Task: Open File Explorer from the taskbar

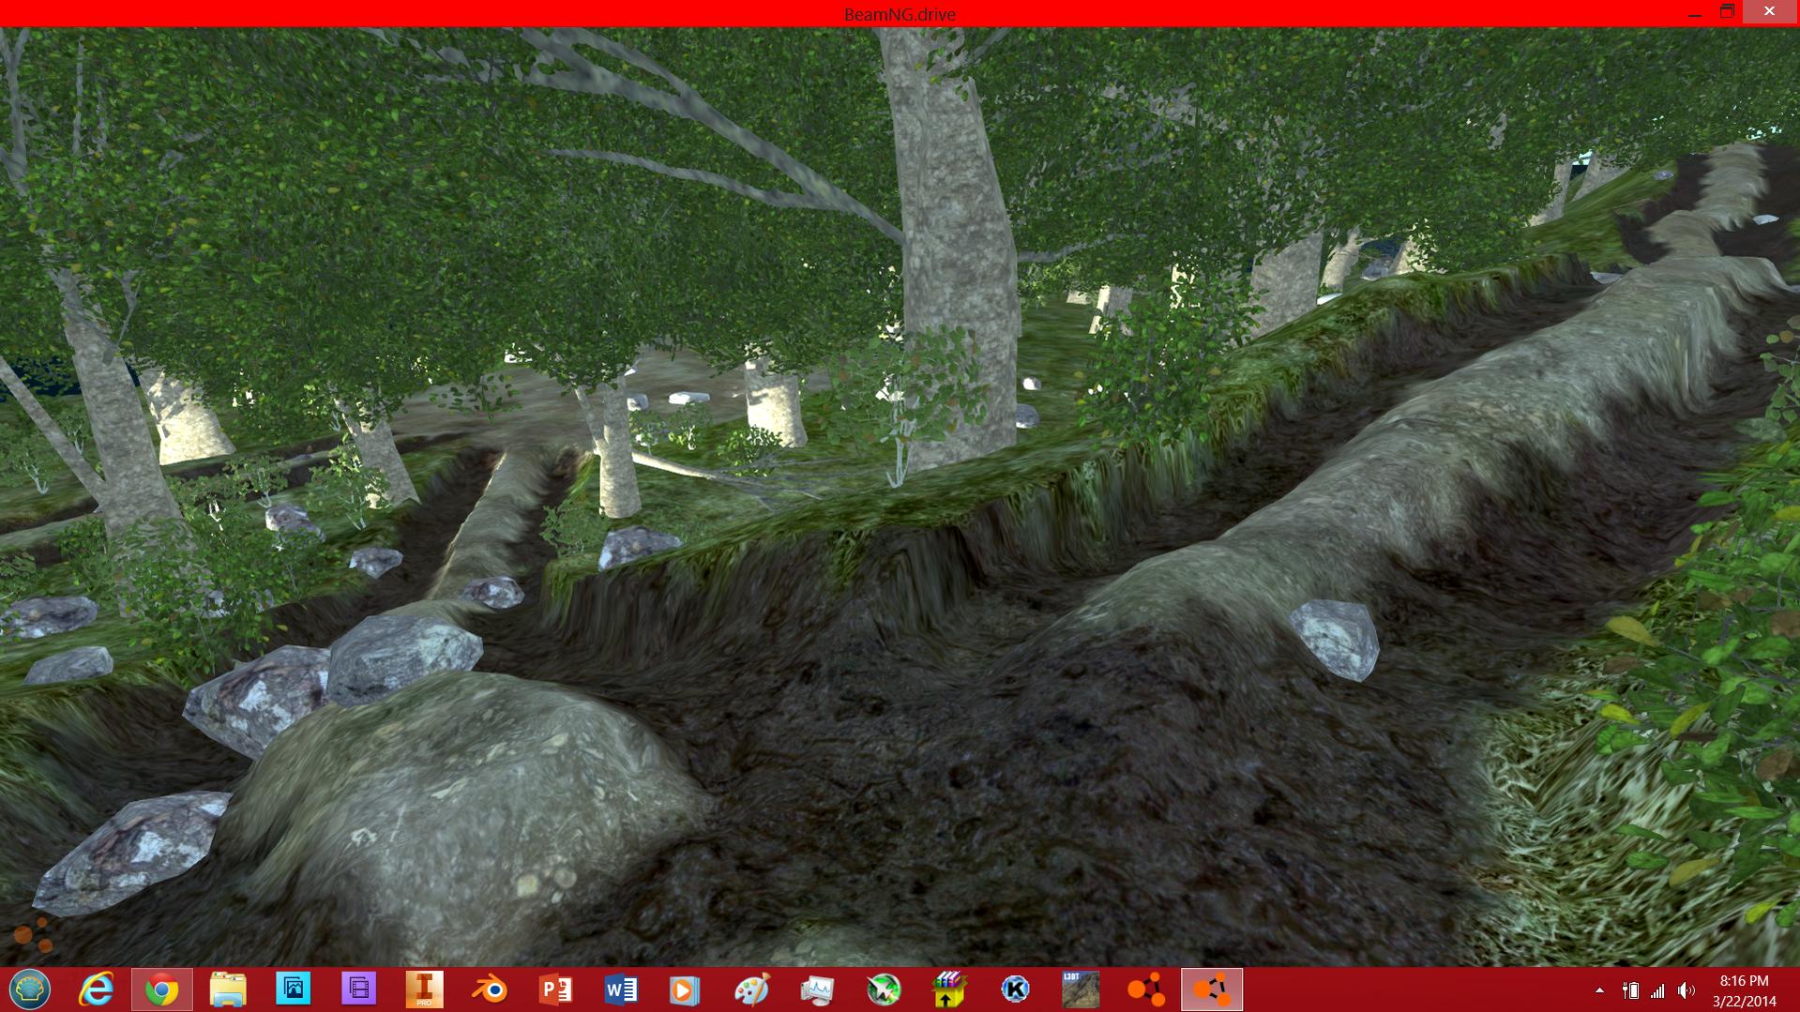Action: 227,989
